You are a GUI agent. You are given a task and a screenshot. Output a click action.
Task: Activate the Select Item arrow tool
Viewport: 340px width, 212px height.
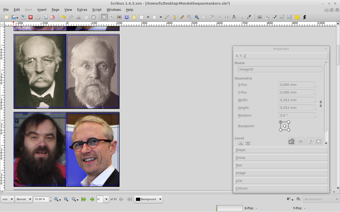104,17
